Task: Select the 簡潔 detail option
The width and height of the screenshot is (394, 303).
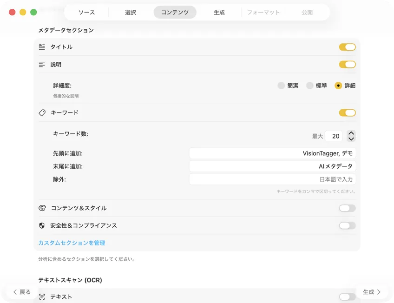Action: pos(281,86)
